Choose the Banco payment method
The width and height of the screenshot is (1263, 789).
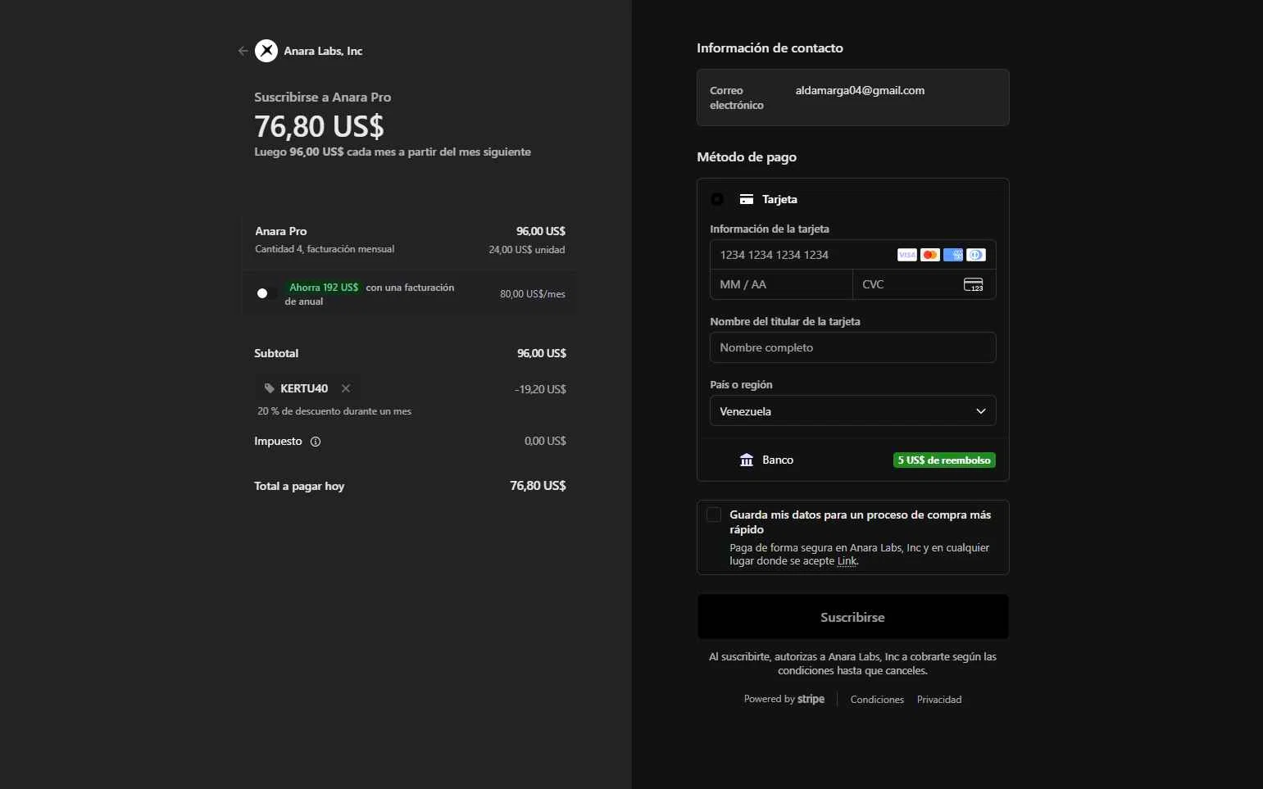pyautogui.click(x=852, y=460)
